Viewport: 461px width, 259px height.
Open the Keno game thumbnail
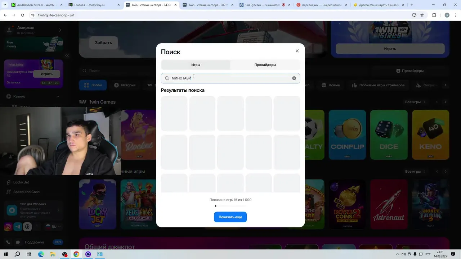click(431, 135)
